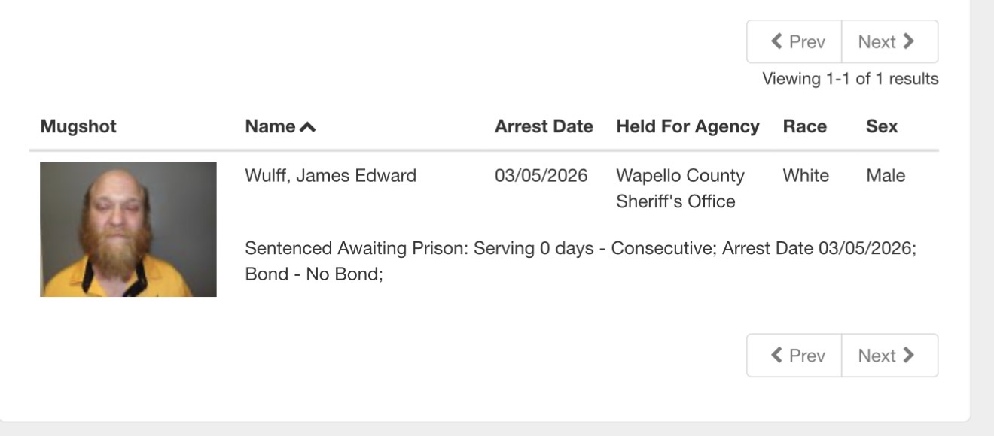Click the Bond - No Bond text

tap(314, 274)
